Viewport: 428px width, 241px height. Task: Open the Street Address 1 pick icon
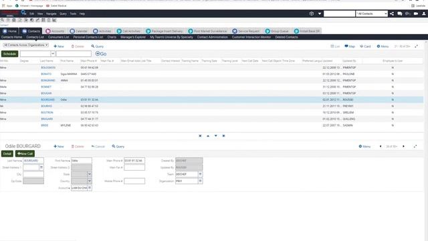point(41,167)
